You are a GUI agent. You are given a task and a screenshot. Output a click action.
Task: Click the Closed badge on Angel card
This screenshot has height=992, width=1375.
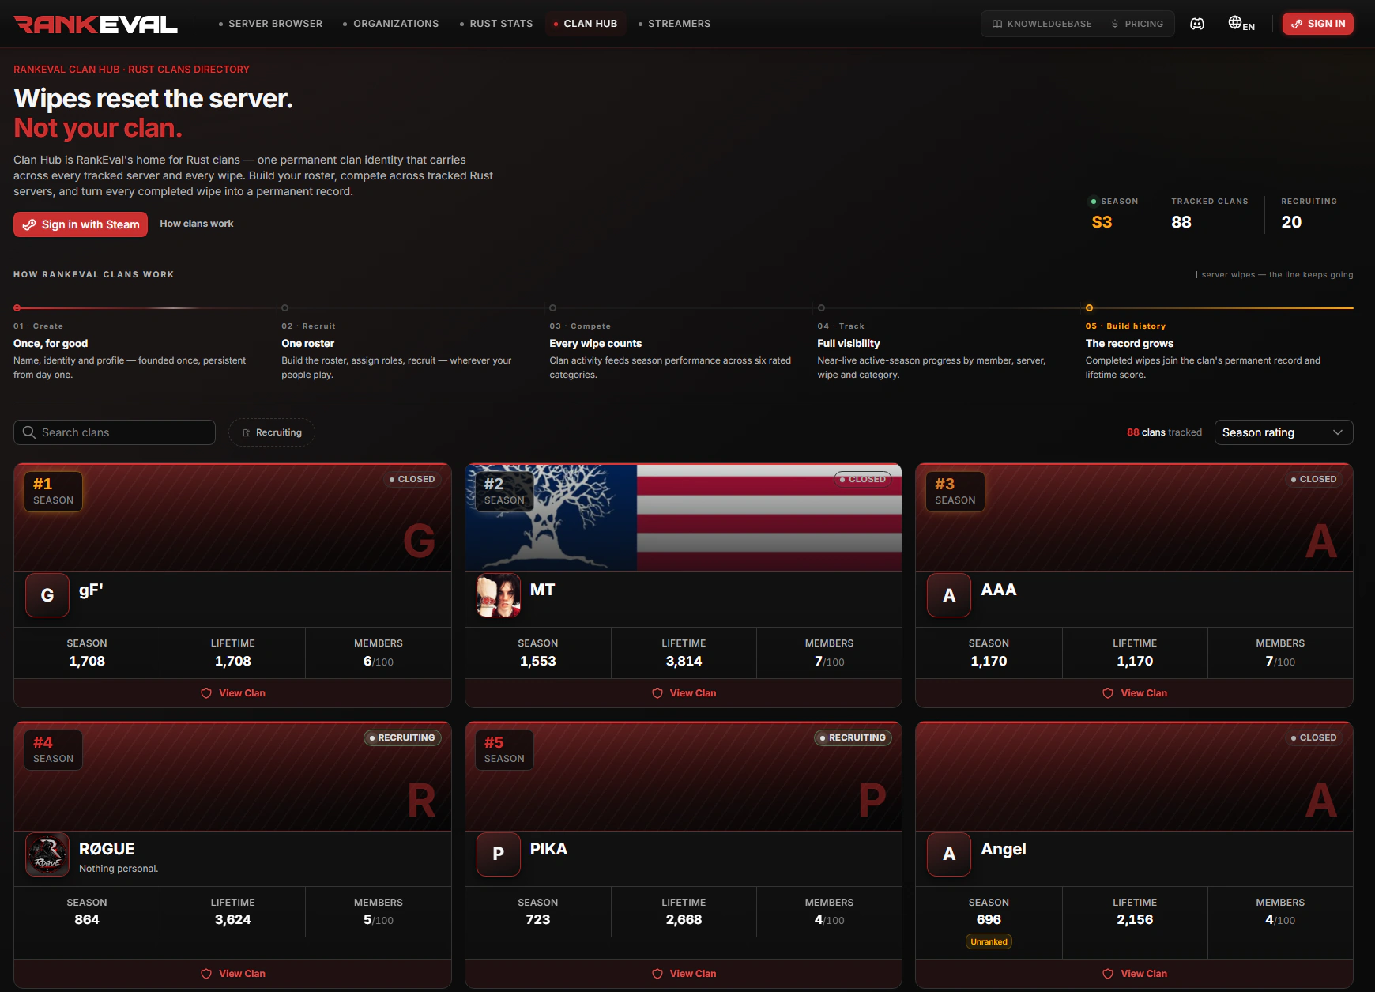(1313, 737)
